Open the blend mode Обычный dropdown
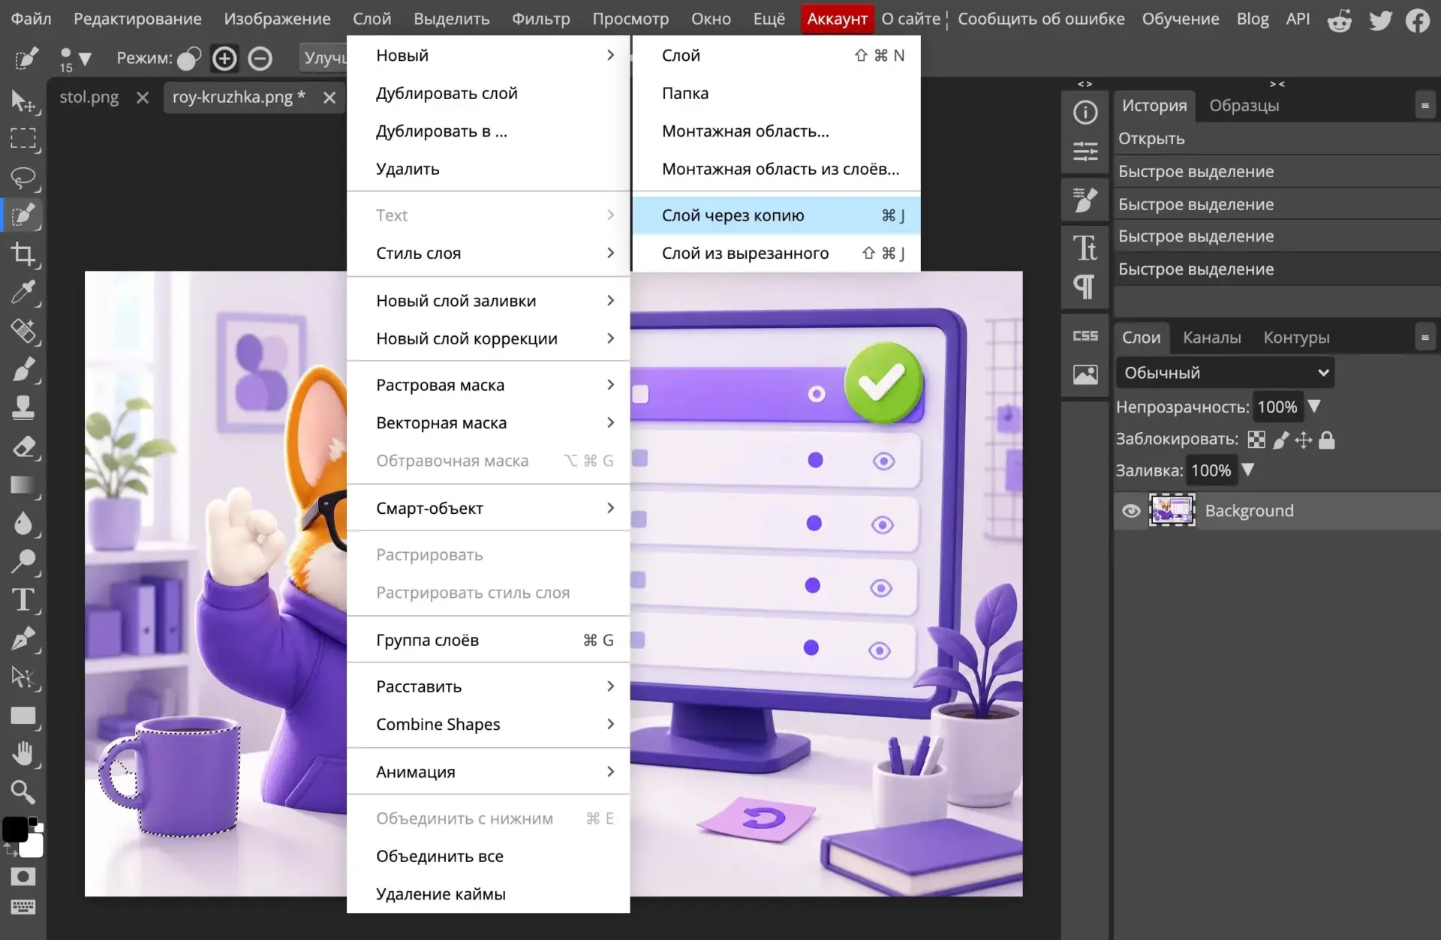This screenshot has width=1441, height=940. 1226,373
